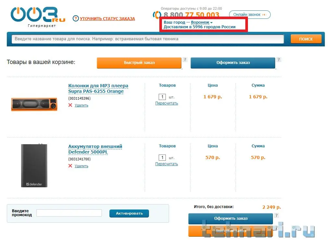Click the question mark icon near order status
The image size is (331, 248).
click(x=76, y=19)
